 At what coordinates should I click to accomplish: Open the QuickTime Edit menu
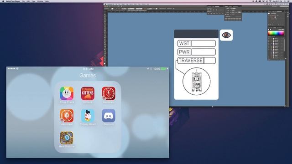click(x=28, y=1)
